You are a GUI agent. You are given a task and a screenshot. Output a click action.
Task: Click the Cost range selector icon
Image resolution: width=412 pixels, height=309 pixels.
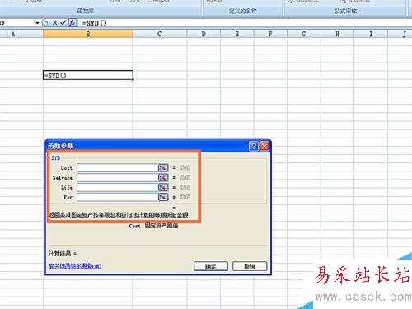tap(163, 167)
